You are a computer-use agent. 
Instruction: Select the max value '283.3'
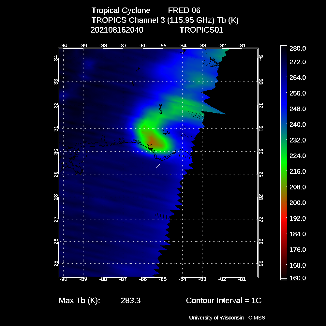point(131,301)
